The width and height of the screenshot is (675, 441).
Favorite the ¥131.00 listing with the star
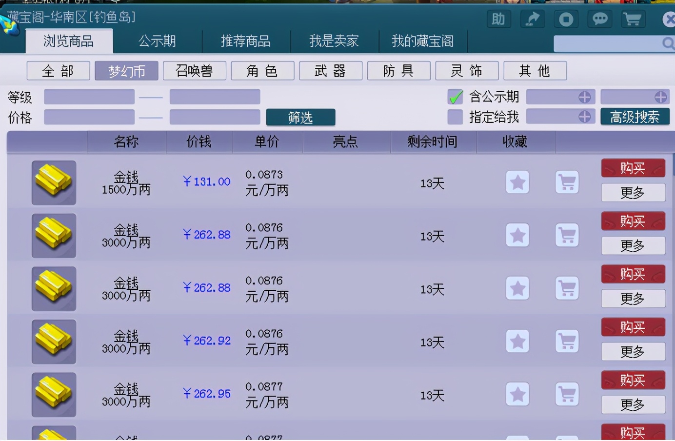[x=517, y=182]
